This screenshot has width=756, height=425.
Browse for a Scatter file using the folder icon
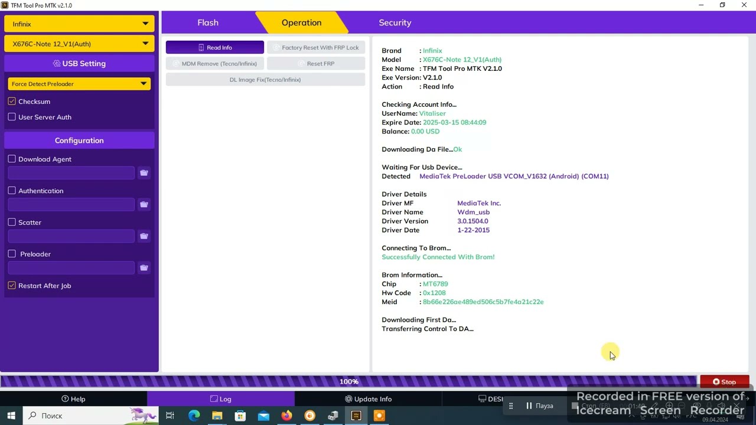point(144,236)
